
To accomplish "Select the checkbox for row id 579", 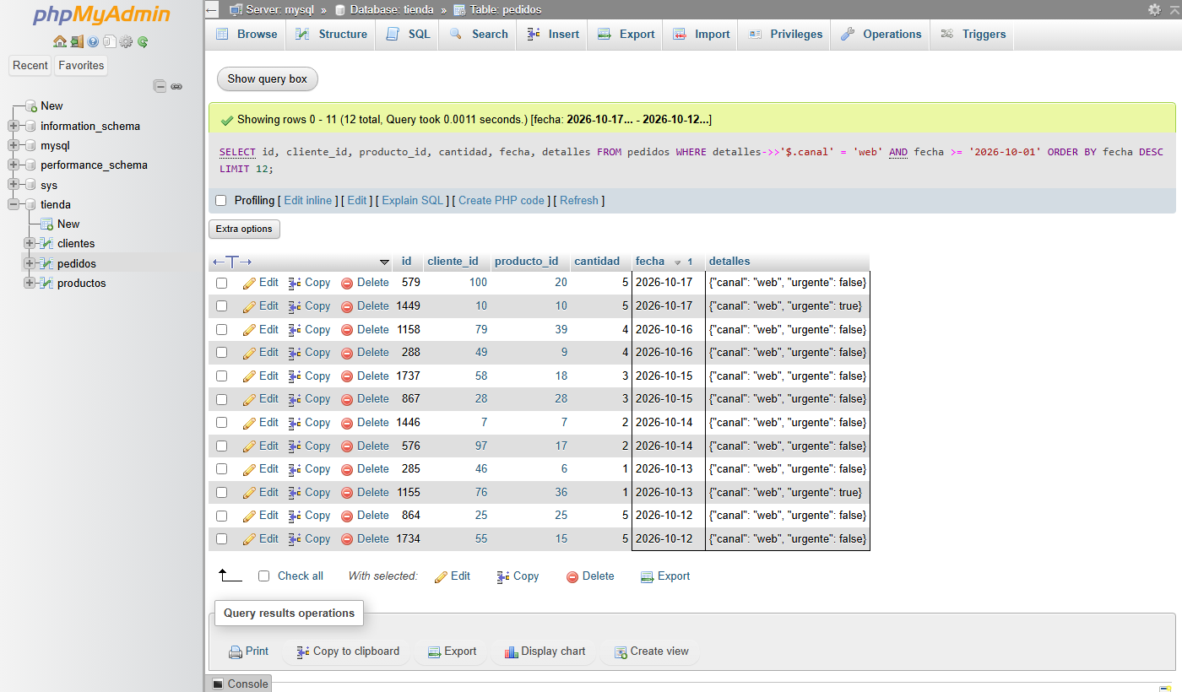I will 222,284.
